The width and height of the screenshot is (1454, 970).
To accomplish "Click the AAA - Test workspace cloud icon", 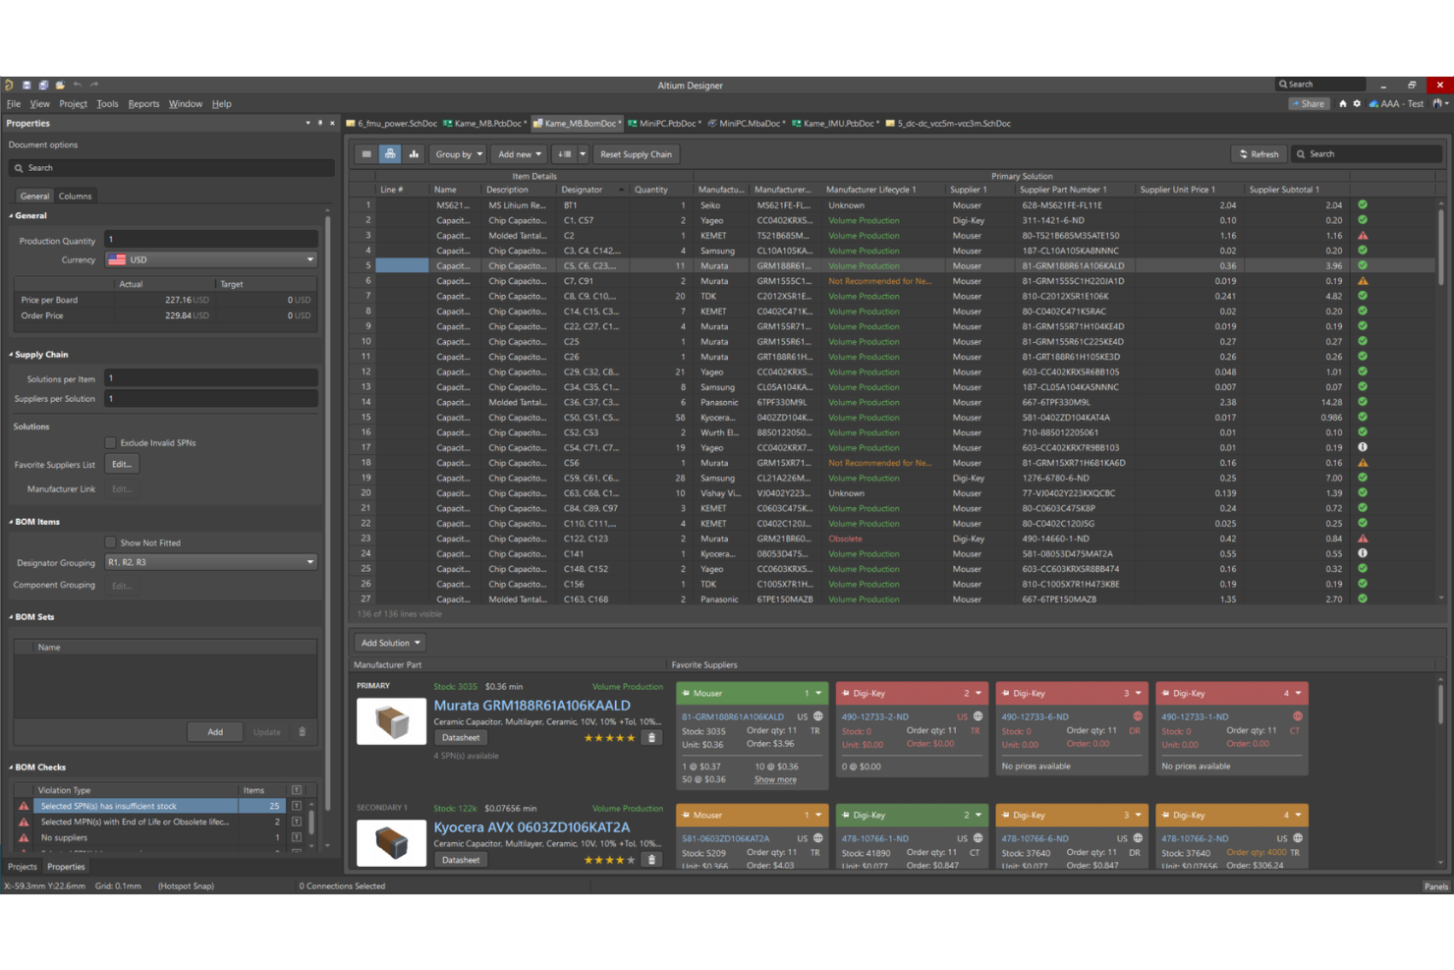I will 1373,103.
